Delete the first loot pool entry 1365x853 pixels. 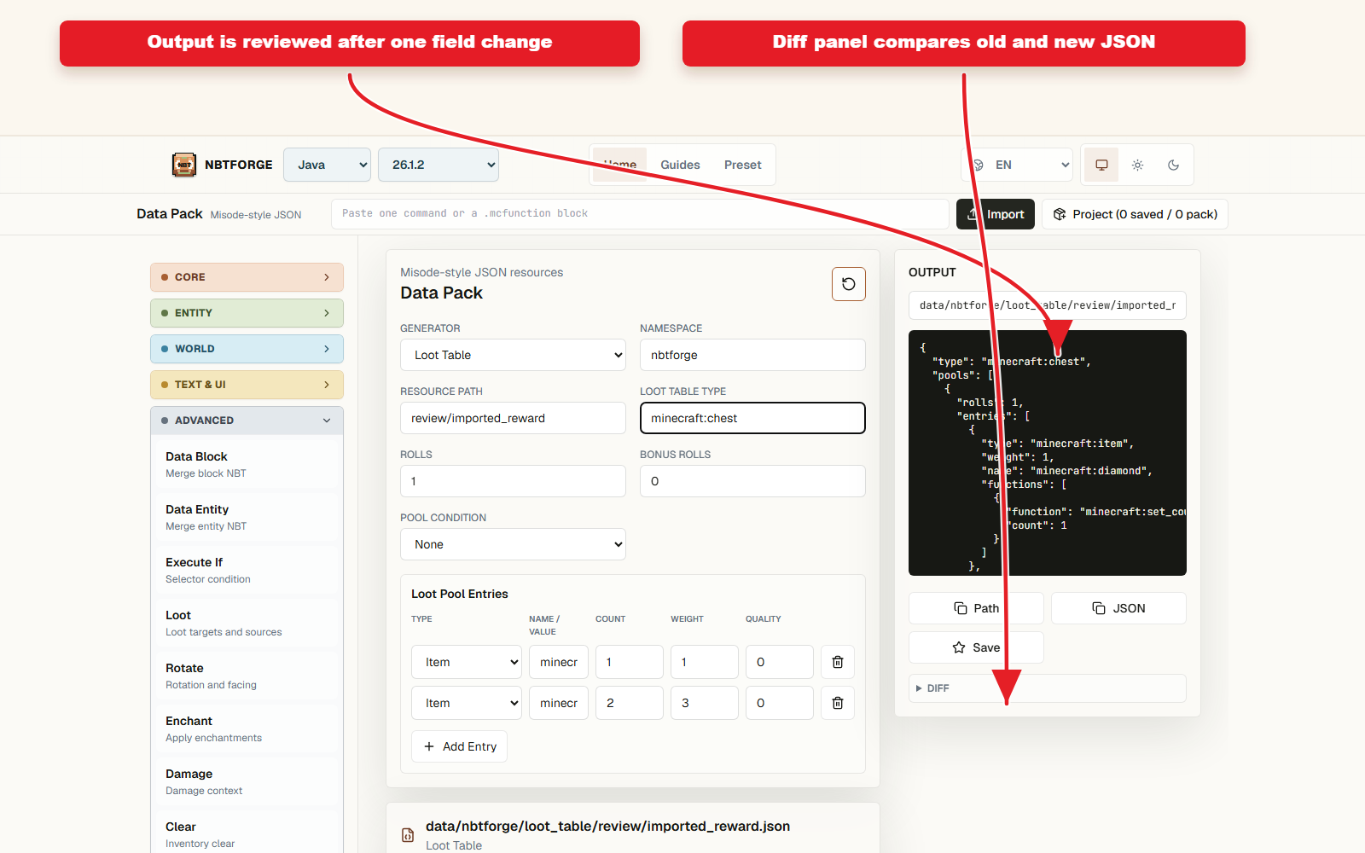click(x=838, y=662)
